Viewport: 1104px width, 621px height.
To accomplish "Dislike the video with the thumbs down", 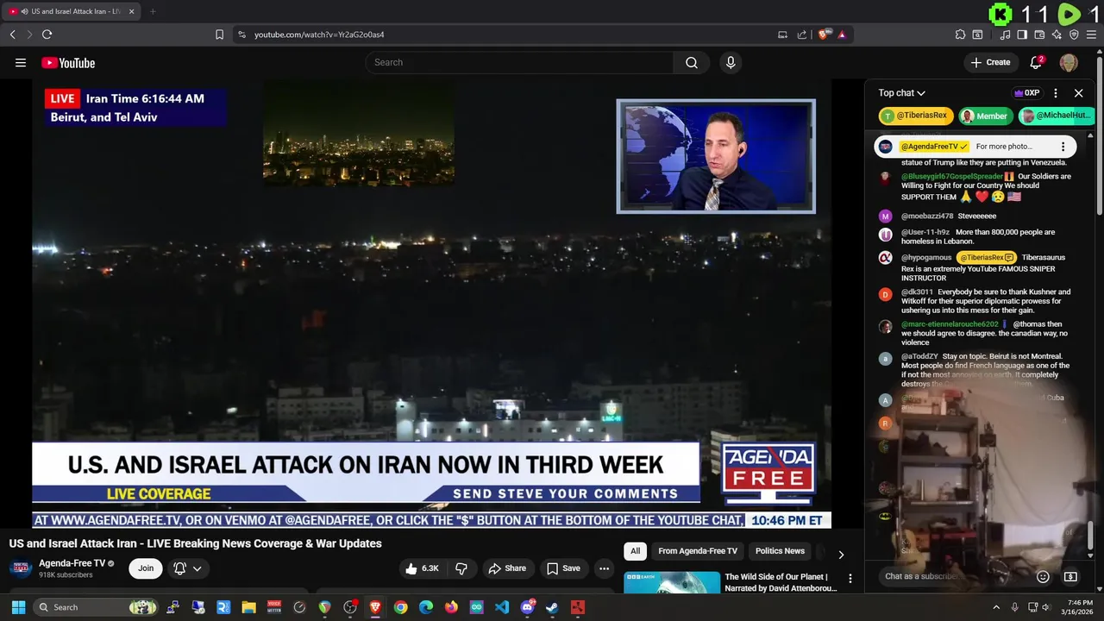I will (x=461, y=568).
